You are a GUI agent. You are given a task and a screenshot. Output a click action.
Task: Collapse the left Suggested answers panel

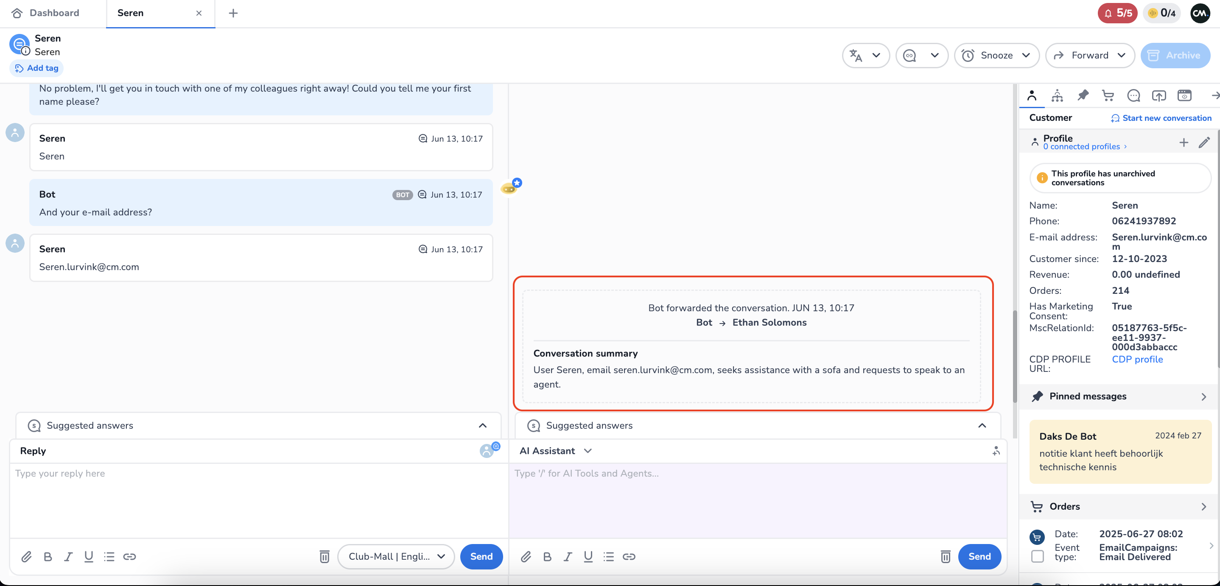pyautogui.click(x=483, y=426)
